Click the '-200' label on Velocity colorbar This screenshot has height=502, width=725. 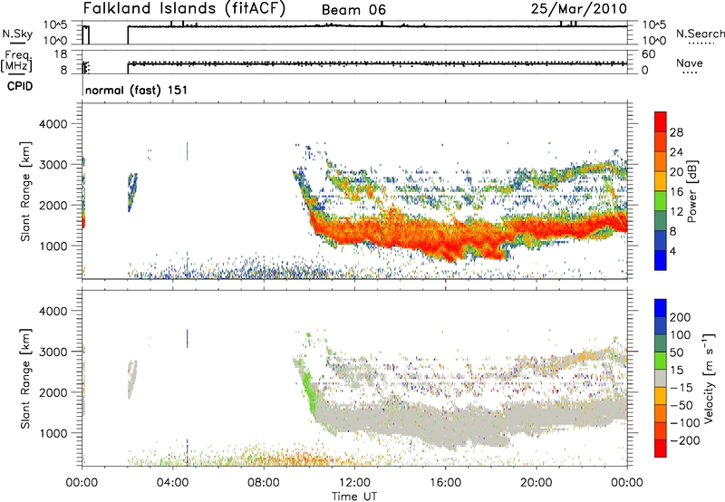[685, 440]
